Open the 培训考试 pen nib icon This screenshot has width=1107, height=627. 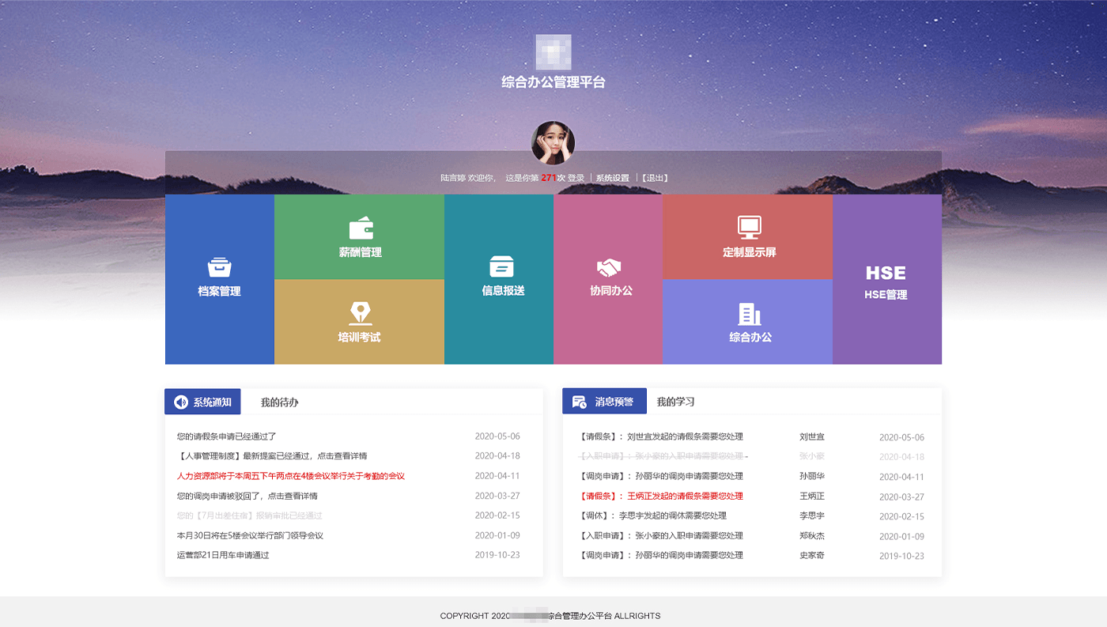[360, 313]
